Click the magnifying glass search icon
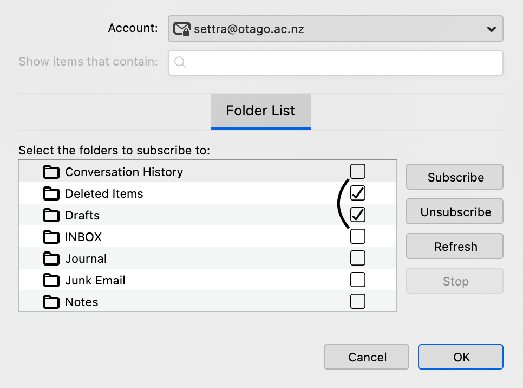 click(x=181, y=63)
